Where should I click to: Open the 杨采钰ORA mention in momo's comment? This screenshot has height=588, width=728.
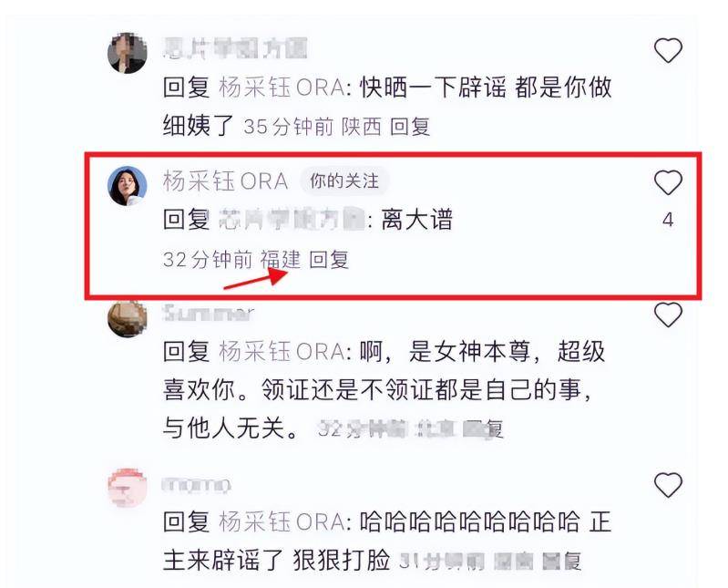[x=282, y=521]
